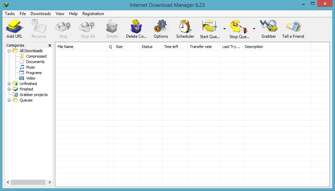Click the Start Queue toolbar icon
This screenshot has height=191, width=335.
(210, 26)
